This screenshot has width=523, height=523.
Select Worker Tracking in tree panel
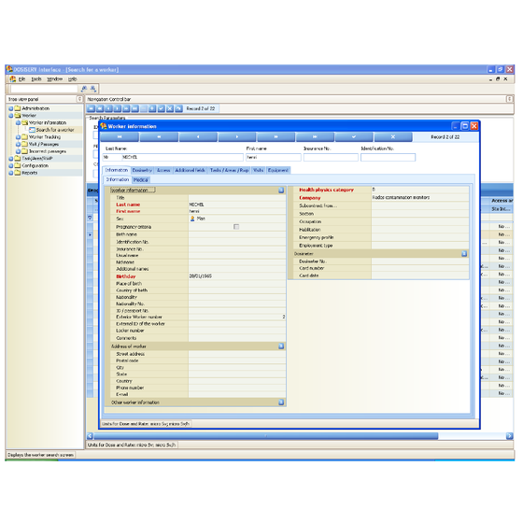tap(45, 137)
